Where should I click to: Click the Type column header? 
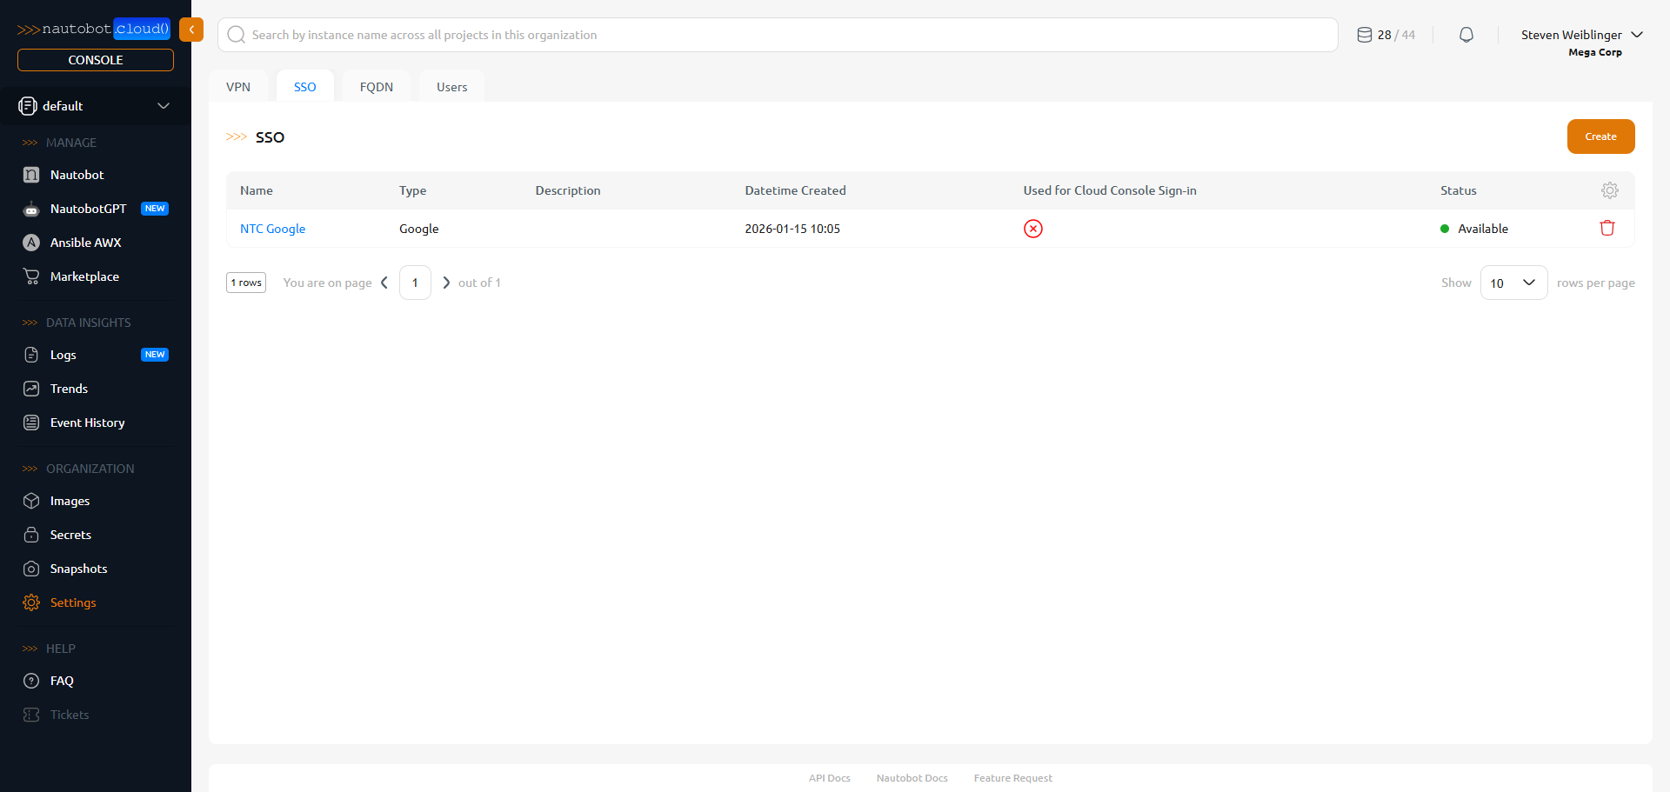pos(413,190)
